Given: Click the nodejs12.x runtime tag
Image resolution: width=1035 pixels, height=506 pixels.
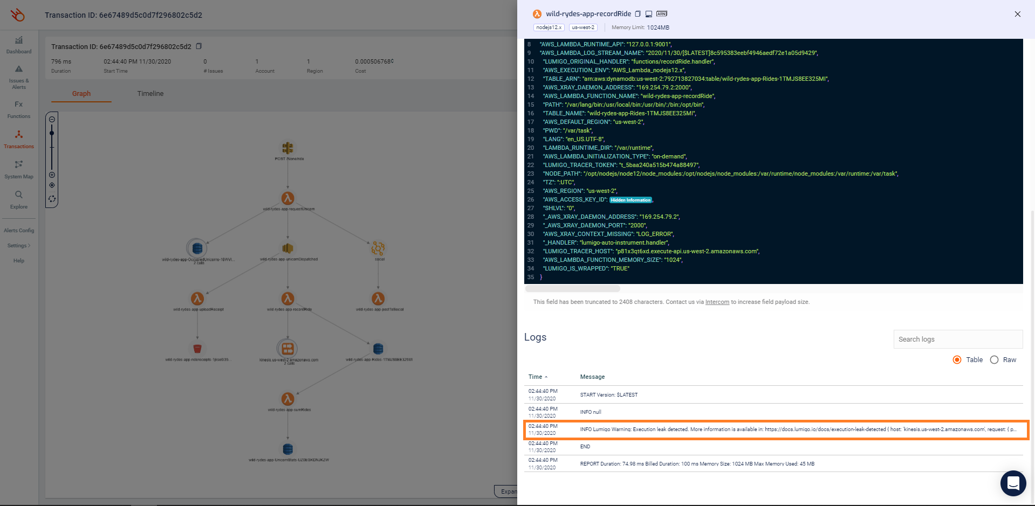Looking at the screenshot, I should point(549,27).
